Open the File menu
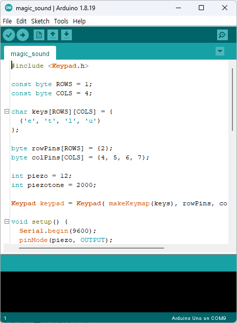Image resolution: width=237 pixels, height=323 pixels. [x=7, y=21]
